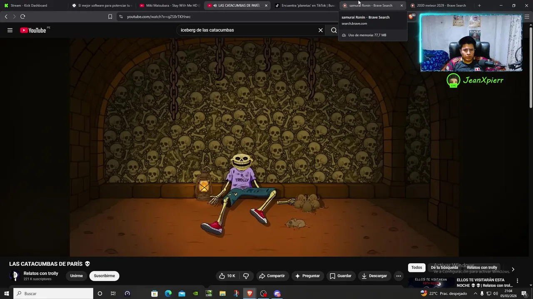Click the Descargar download button
This screenshot has width=533, height=299.
click(374, 276)
